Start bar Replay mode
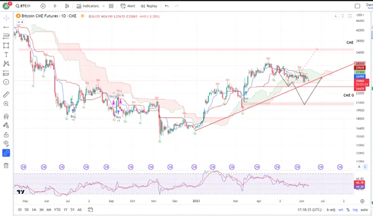The height and width of the screenshot is (216, 373). (149, 6)
